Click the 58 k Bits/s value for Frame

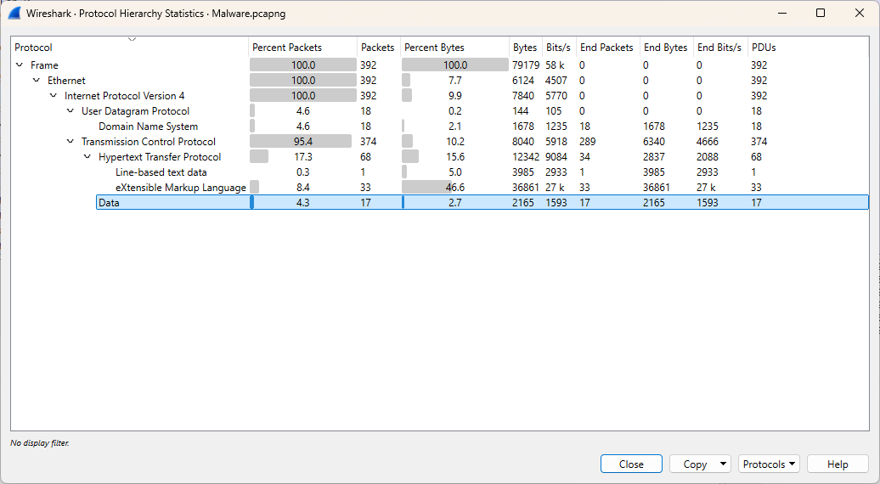(x=555, y=65)
